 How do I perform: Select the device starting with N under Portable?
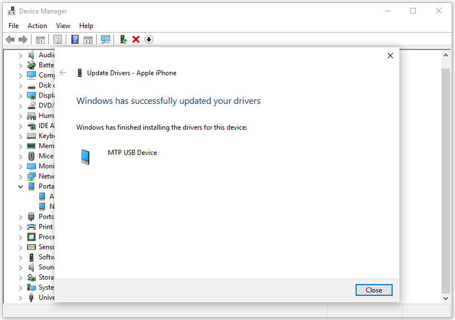(47, 207)
